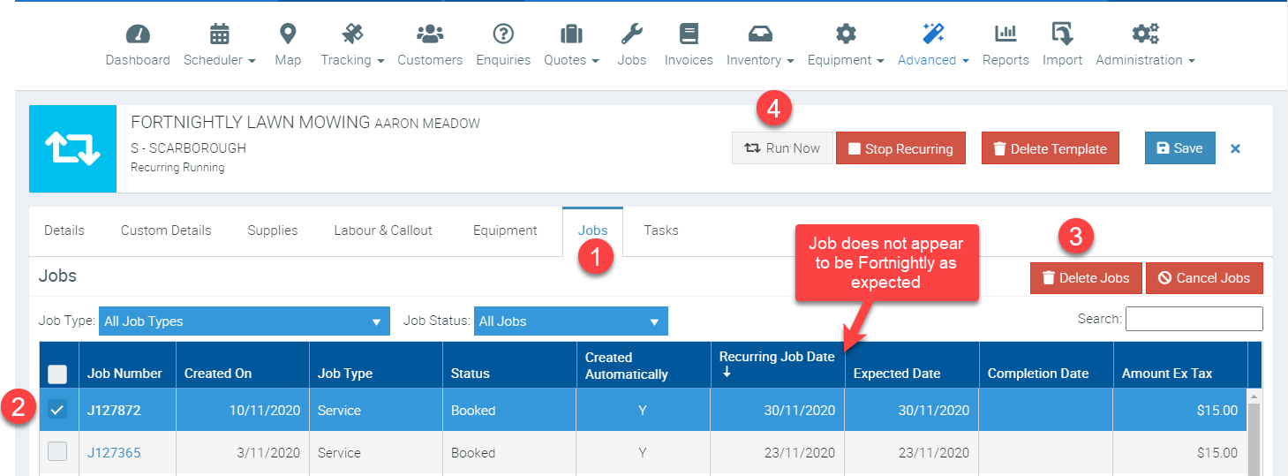The width and height of the screenshot is (1288, 476).
Task: Tick the checkbox for job J127365
Action: coord(57,452)
